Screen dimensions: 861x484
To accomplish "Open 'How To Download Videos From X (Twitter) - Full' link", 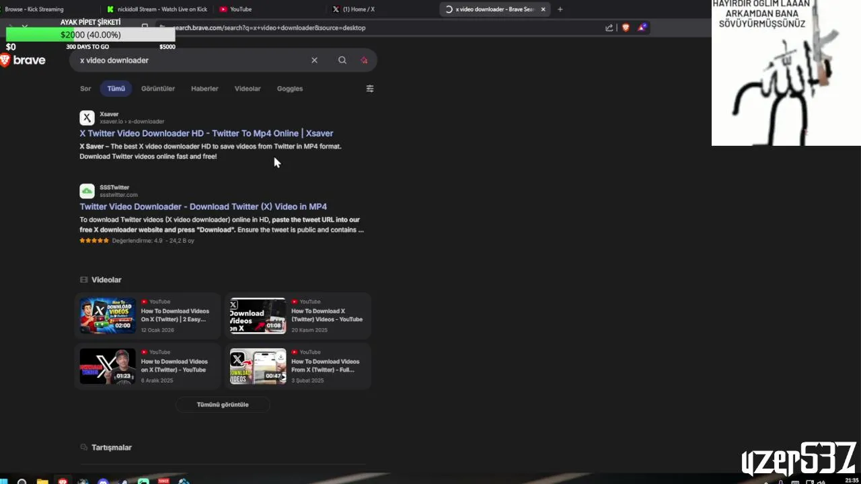I will [x=325, y=366].
